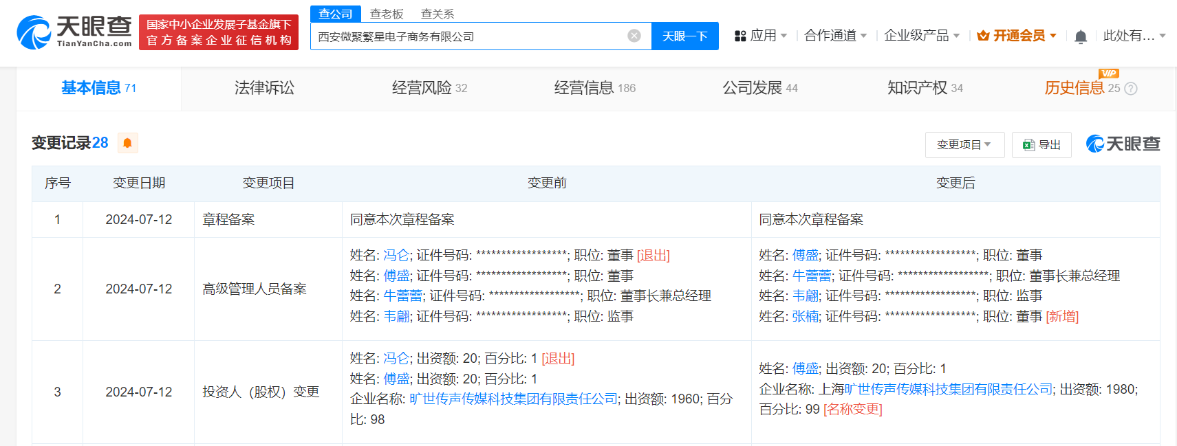Click the crown icon for 开通会员

coord(983,36)
